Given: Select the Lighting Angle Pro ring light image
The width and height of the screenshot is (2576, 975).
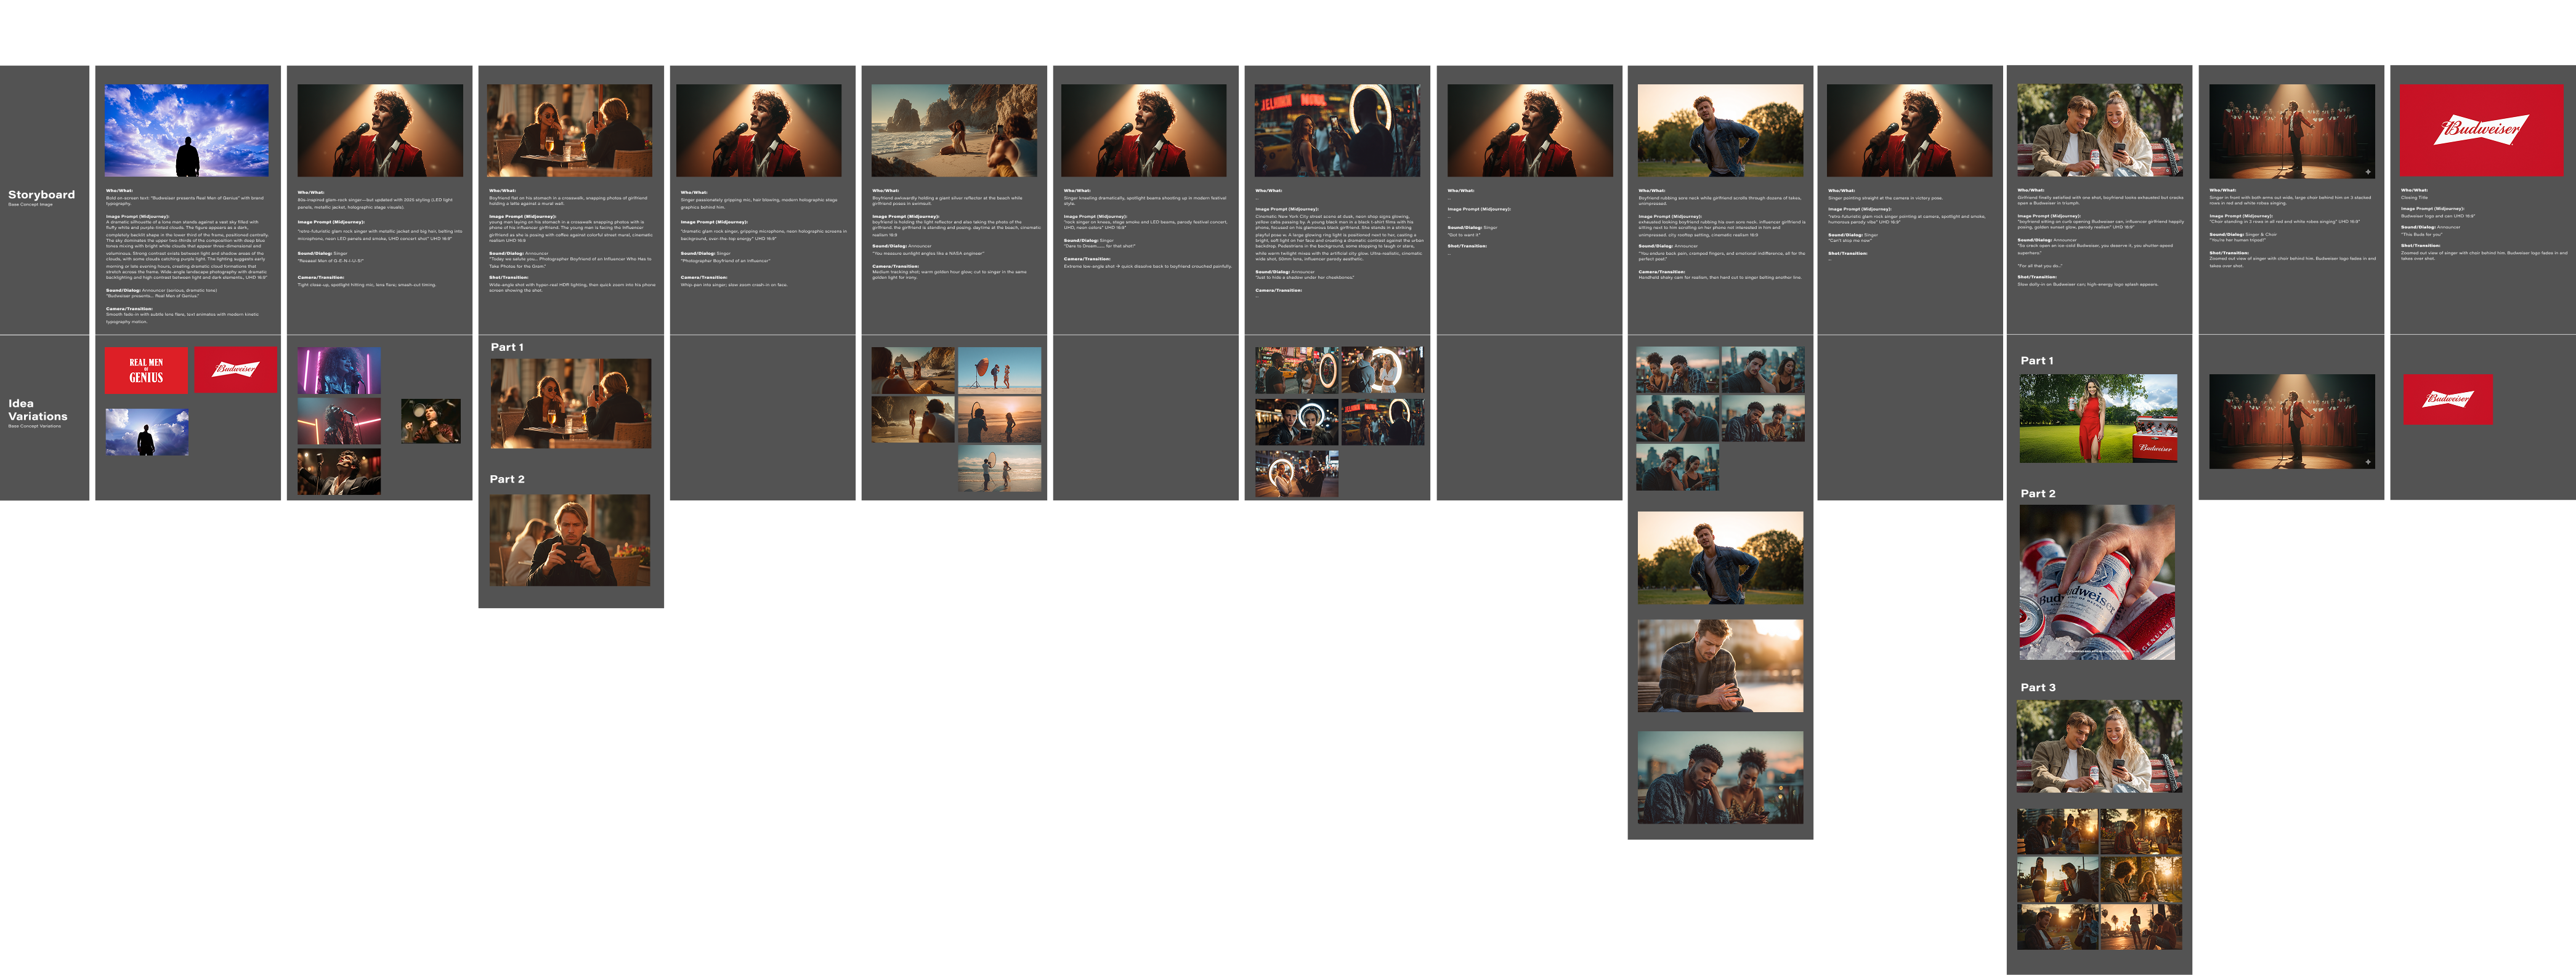Looking at the screenshot, I should click(x=1337, y=130).
